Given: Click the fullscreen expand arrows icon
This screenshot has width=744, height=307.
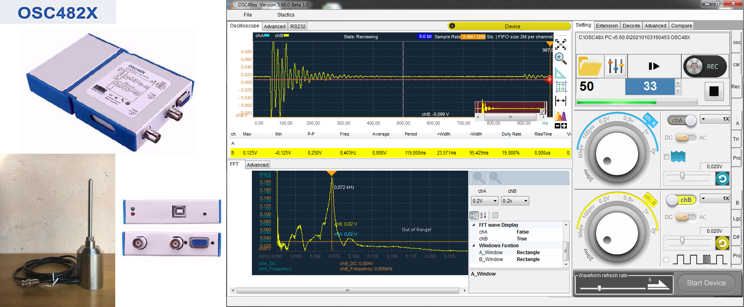Looking at the screenshot, I should click(x=561, y=44).
